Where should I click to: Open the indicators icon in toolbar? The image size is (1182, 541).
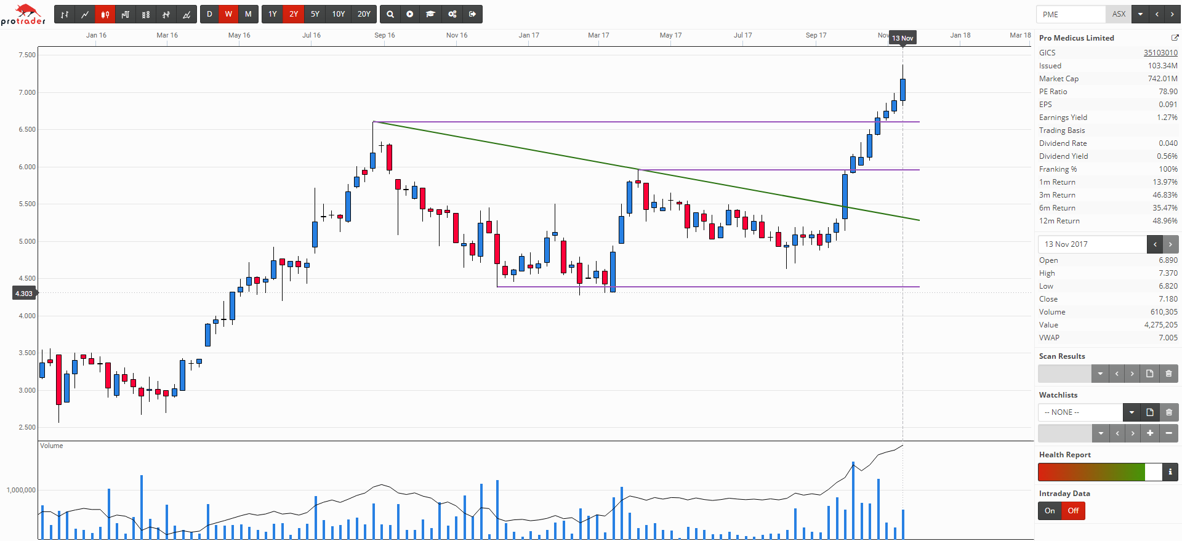click(x=166, y=14)
